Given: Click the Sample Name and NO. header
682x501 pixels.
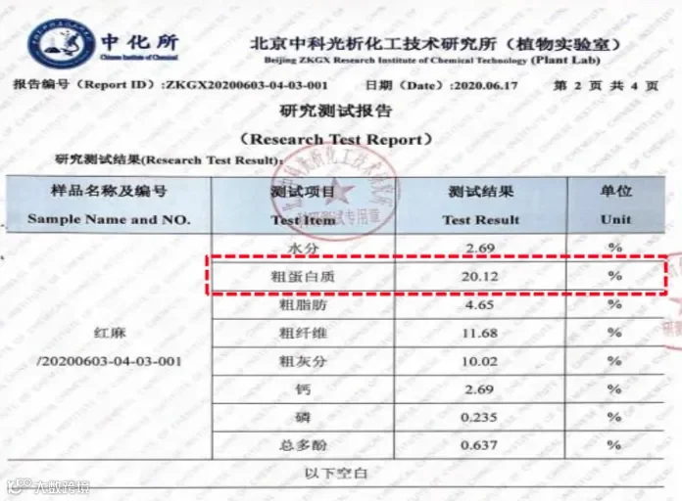Looking at the screenshot, I should tap(109, 219).
